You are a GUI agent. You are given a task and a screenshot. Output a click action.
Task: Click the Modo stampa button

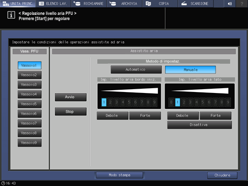119,175
